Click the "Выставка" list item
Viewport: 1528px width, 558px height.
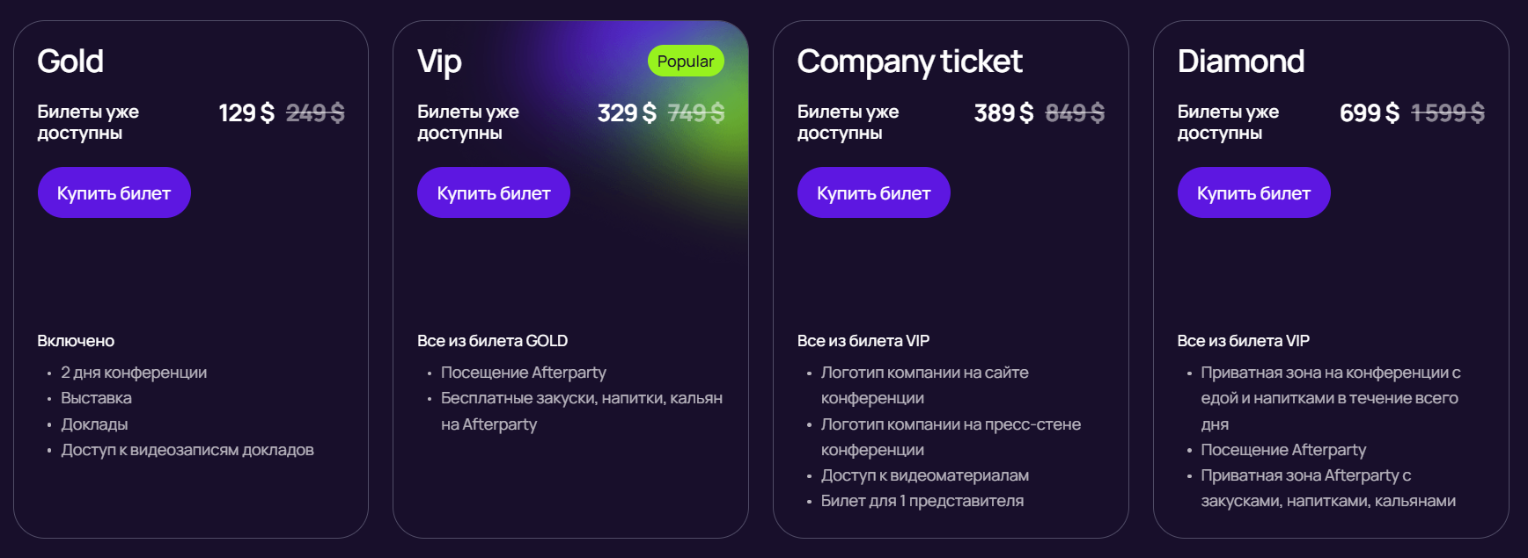click(96, 398)
